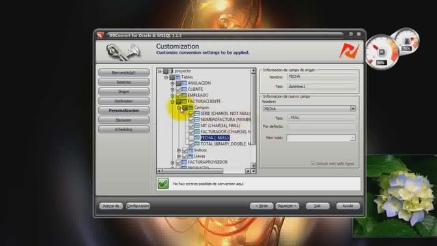This screenshot has height=246, width=437.
Task: Go to the Destination step
Action: tap(124, 101)
